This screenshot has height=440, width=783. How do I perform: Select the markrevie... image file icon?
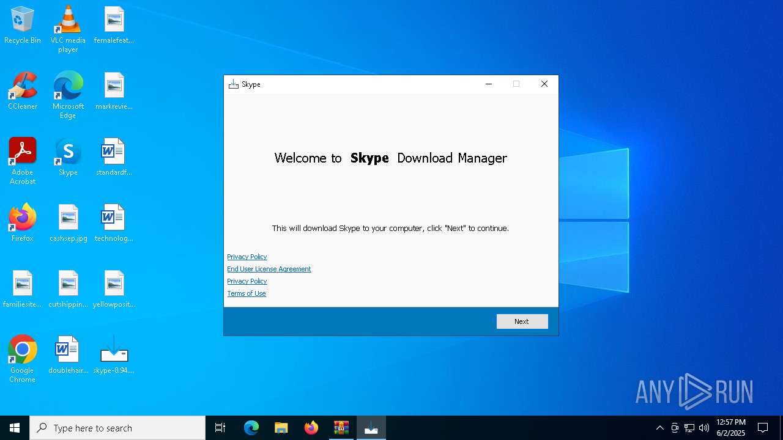click(114, 92)
